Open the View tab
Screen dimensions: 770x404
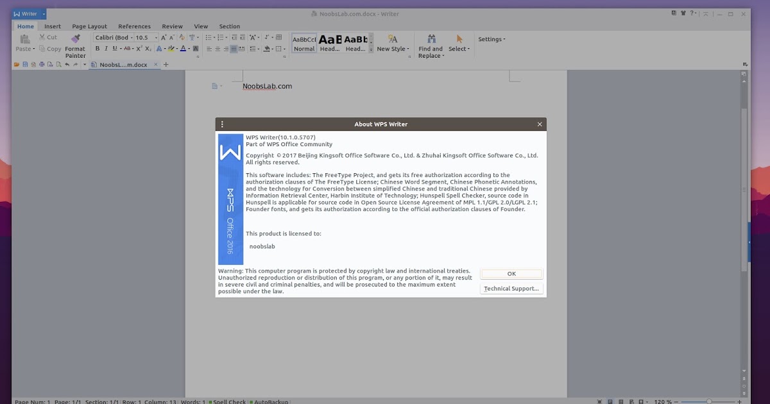tap(201, 26)
